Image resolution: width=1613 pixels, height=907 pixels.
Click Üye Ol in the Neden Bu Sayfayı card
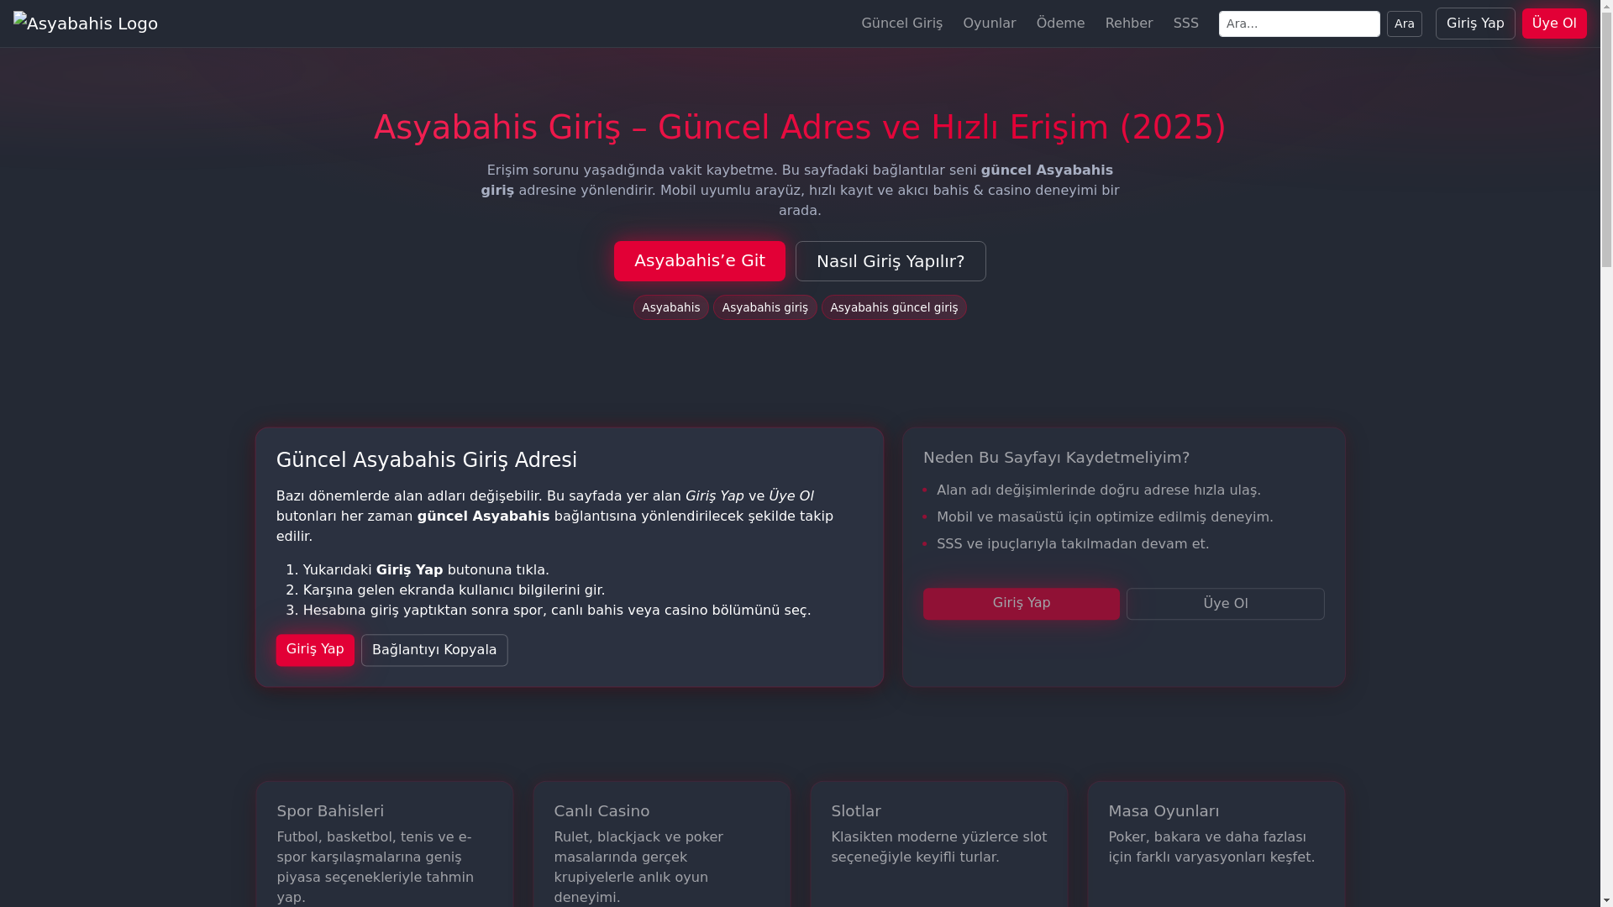(1225, 604)
